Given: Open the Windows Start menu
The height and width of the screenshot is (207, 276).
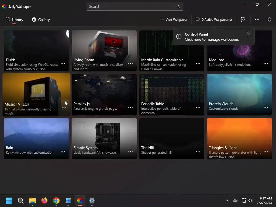Looking at the screenshot, I should coord(9,201).
